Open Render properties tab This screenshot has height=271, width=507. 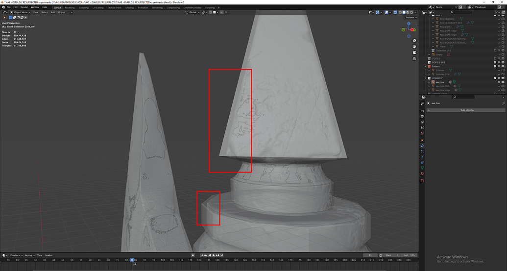(x=422, y=111)
